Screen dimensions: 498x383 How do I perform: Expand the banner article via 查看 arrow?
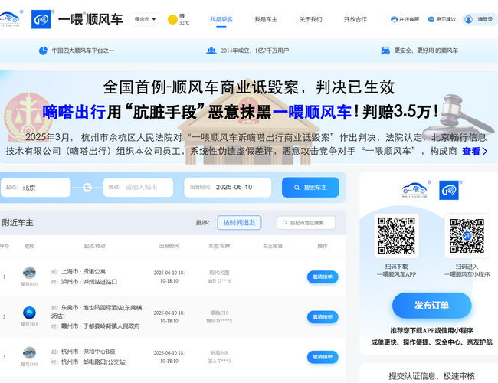(474, 152)
